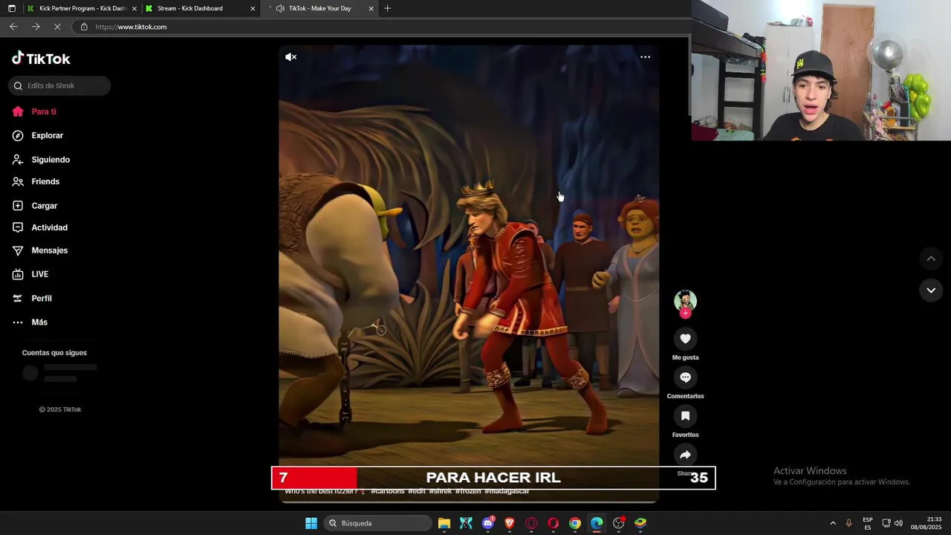Open OBS Studio from taskbar

point(618,523)
